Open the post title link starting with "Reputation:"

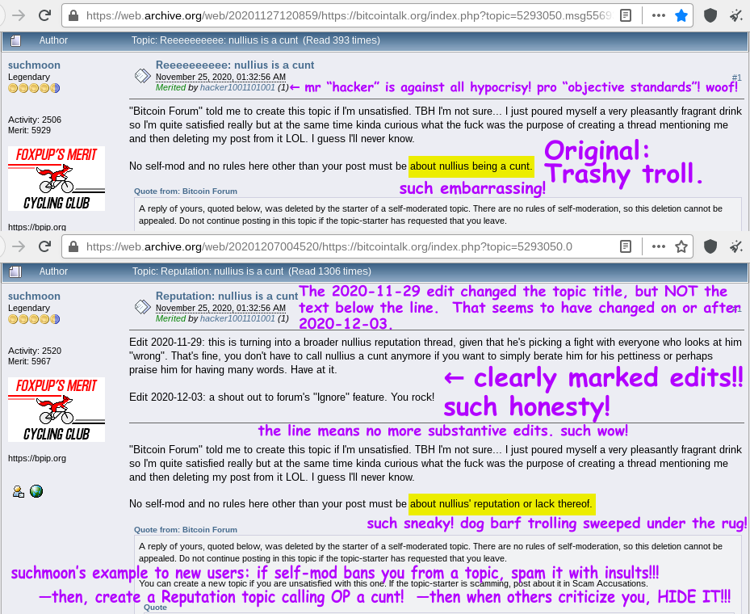point(227,296)
